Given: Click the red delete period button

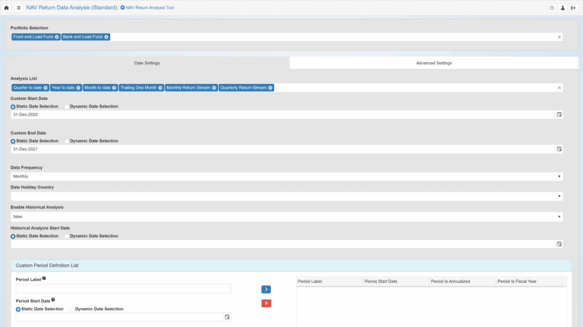Looking at the screenshot, I should [x=266, y=304].
